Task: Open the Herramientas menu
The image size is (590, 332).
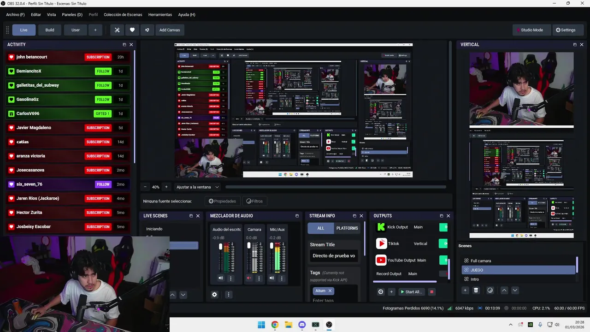Action: click(x=160, y=15)
